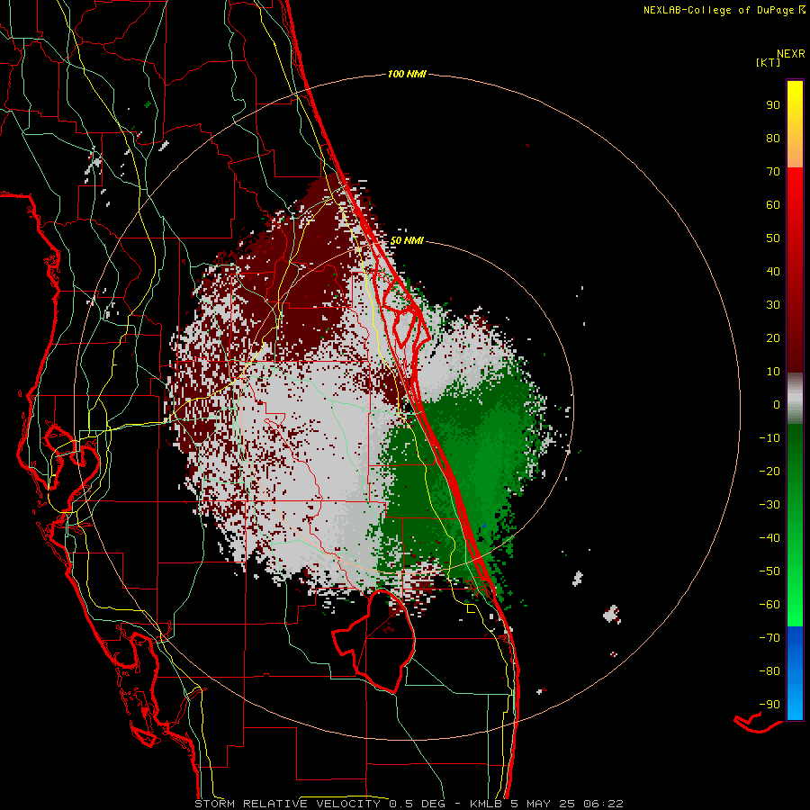
Task: Click the -50 value on the velocity scale
Action: point(769,571)
